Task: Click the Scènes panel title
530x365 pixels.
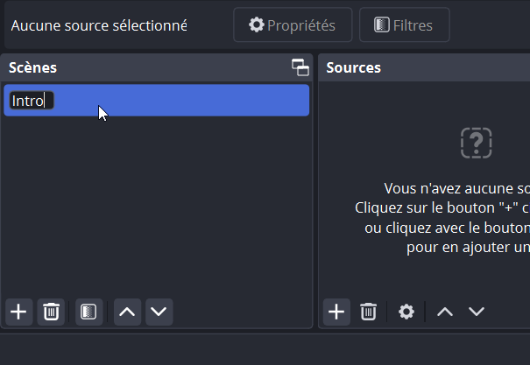Action: (33, 68)
